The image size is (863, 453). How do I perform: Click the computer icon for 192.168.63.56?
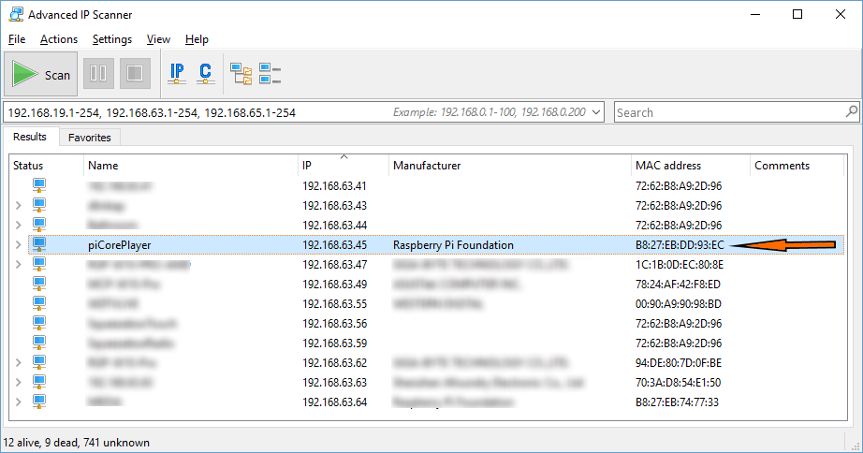(x=39, y=323)
